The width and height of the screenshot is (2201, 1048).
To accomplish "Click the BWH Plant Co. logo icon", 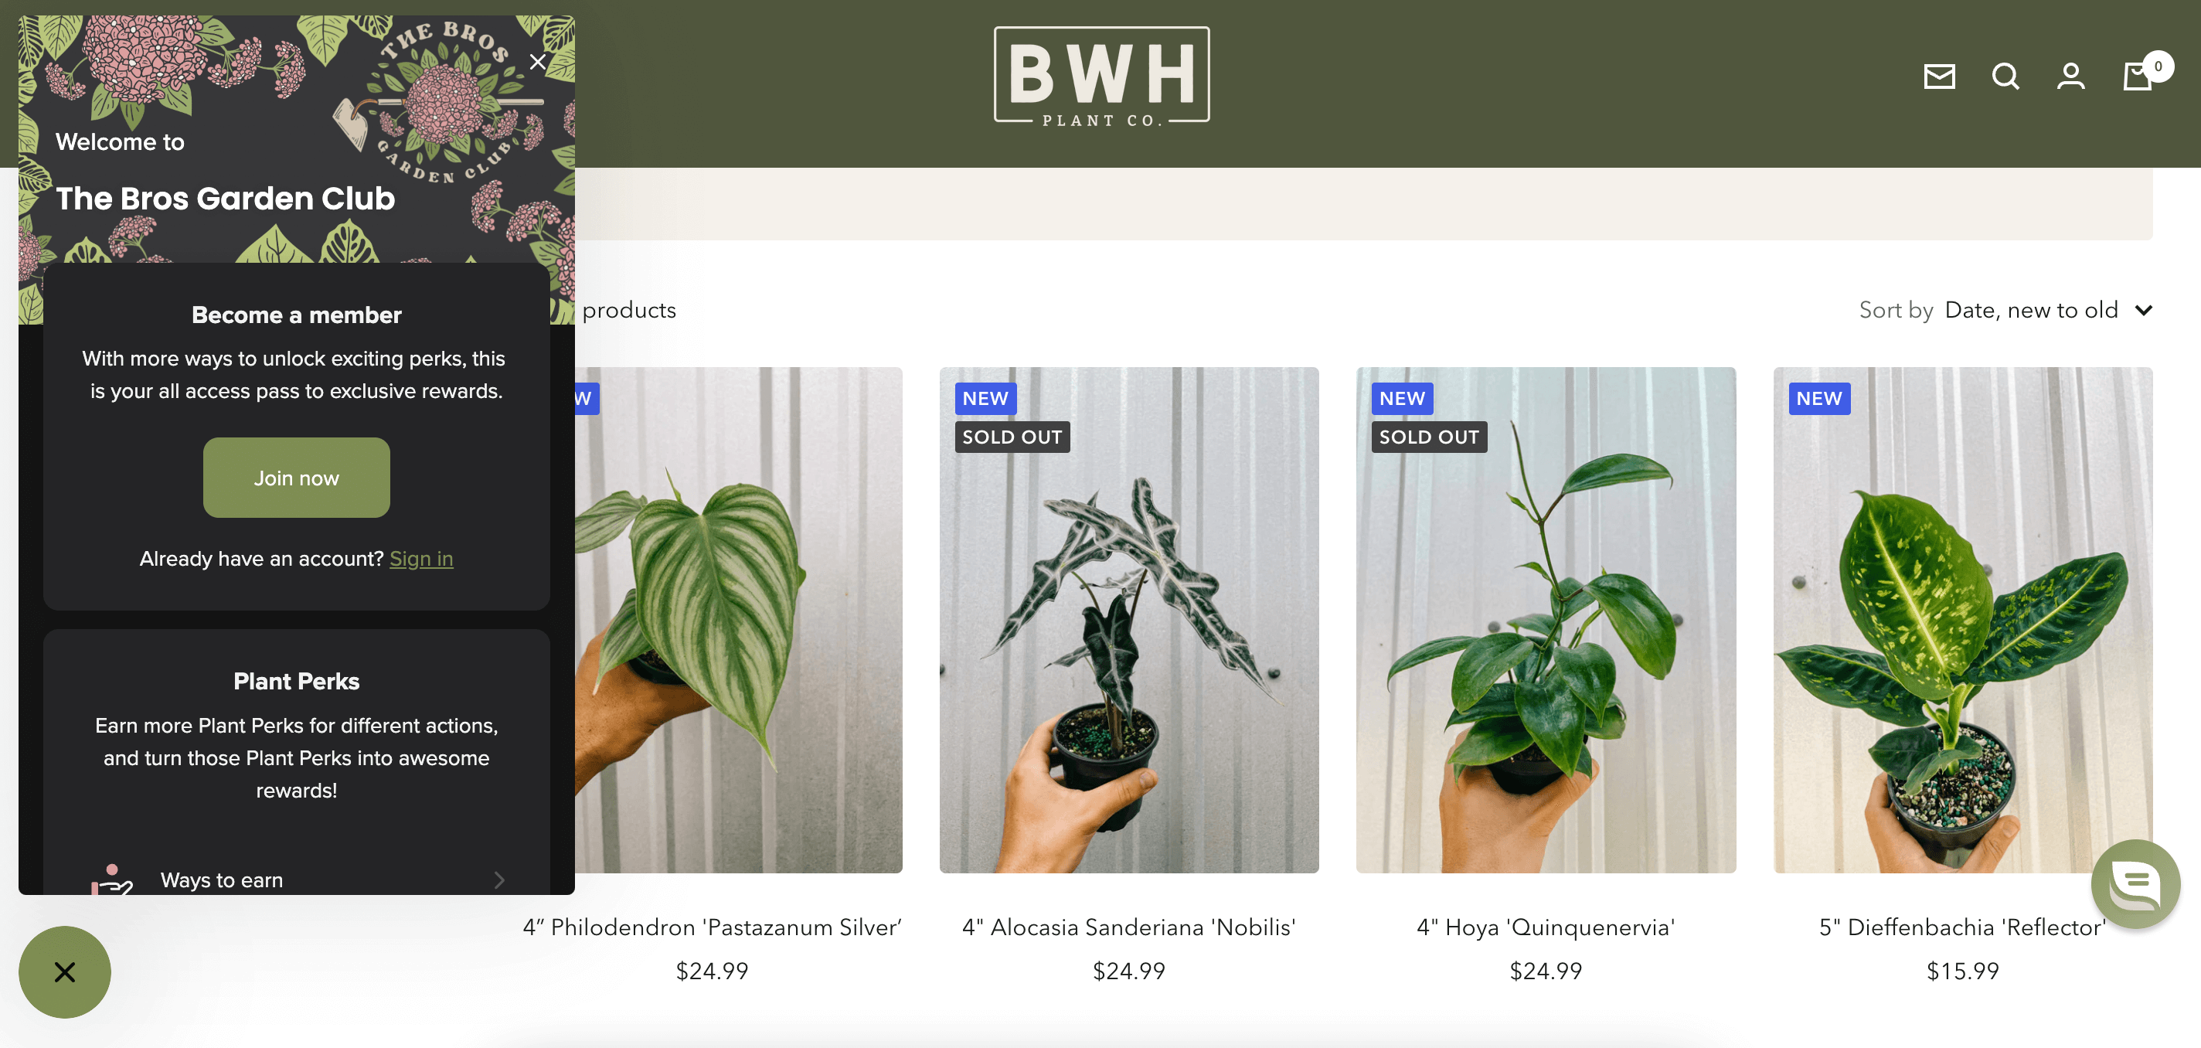I will [1100, 74].
